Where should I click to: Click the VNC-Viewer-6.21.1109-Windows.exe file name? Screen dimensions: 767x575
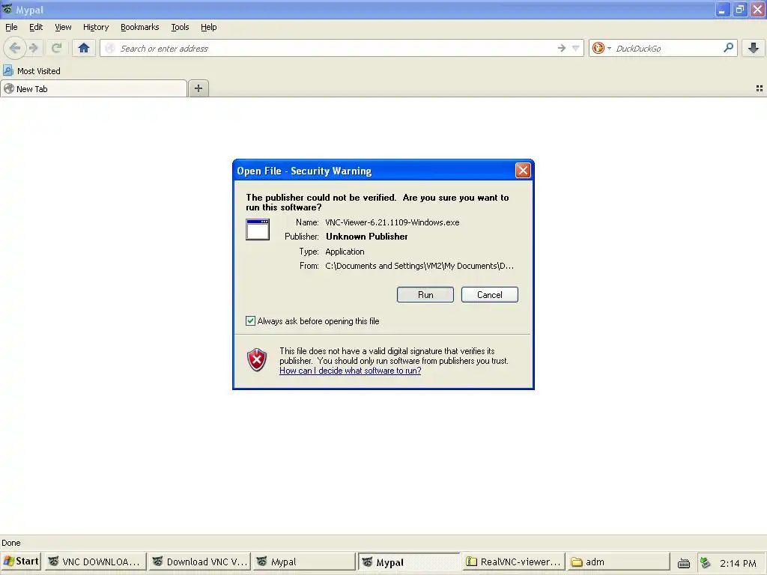coord(392,222)
